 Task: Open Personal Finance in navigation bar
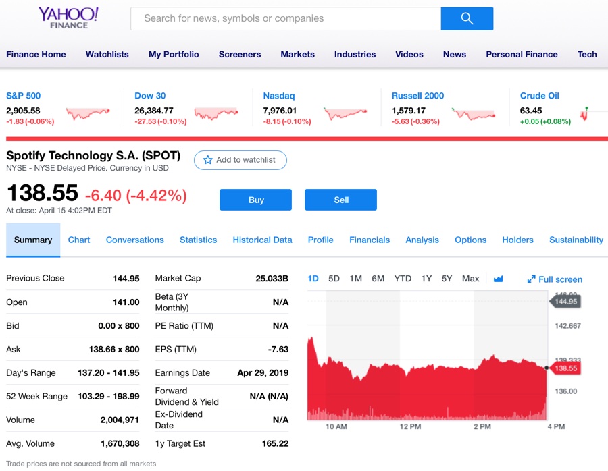click(x=522, y=54)
